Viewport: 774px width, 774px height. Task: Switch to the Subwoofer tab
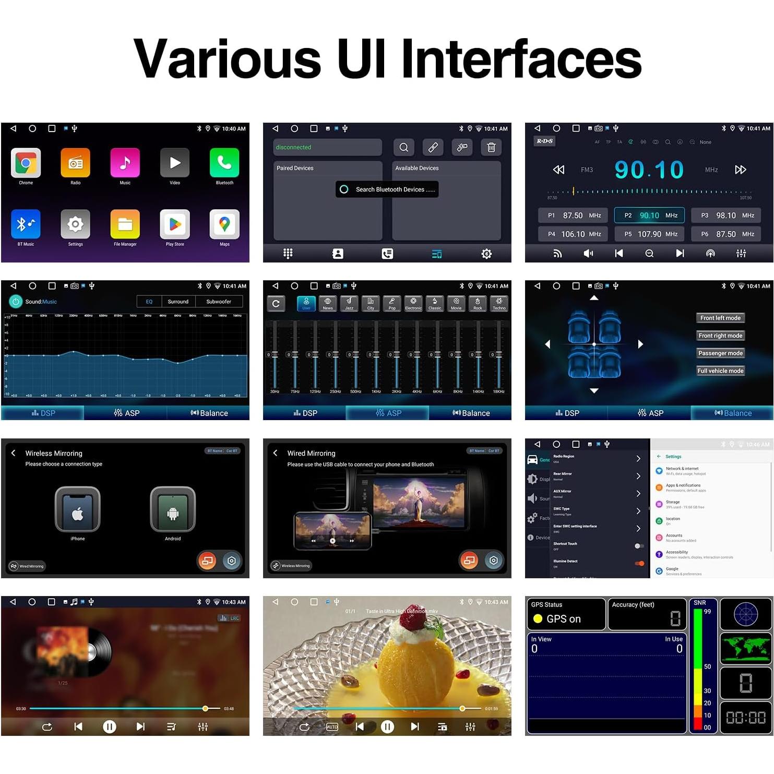point(219,302)
